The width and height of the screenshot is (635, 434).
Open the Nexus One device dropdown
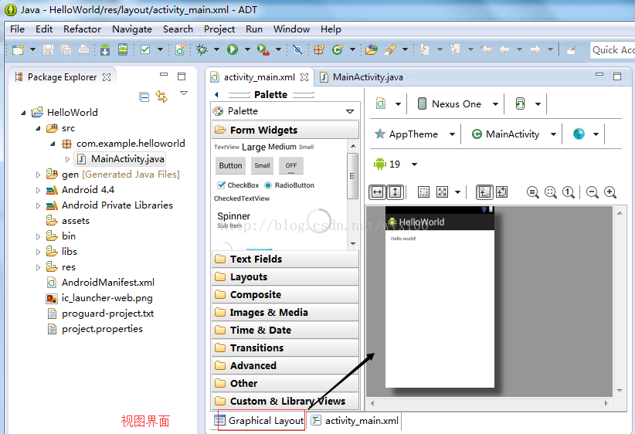coord(495,104)
